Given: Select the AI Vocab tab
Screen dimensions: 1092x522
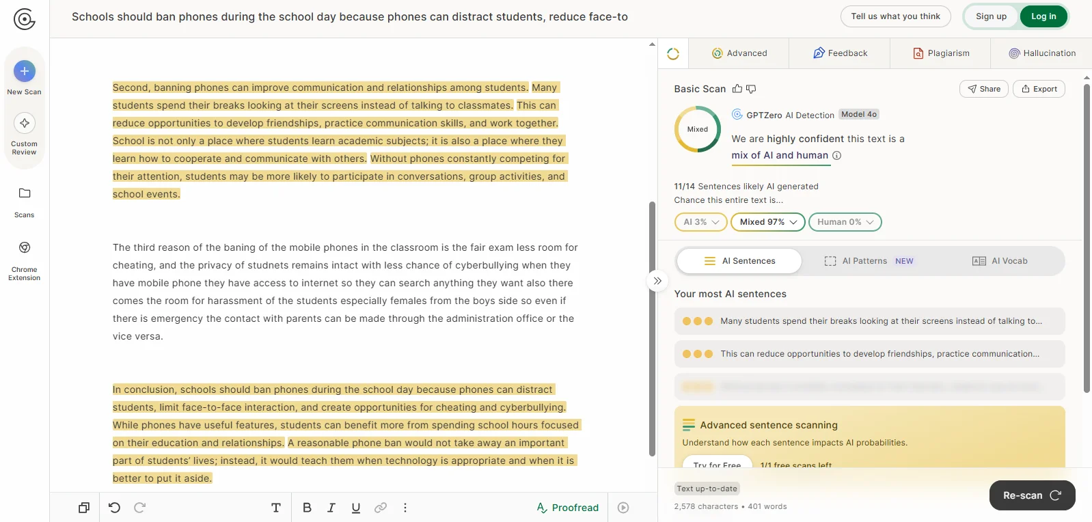Looking at the screenshot, I should coord(1000,261).
